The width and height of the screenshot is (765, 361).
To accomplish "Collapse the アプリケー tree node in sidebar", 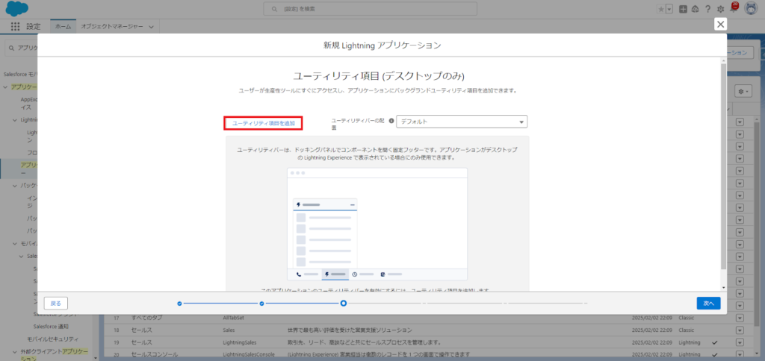I will point(6,87).
